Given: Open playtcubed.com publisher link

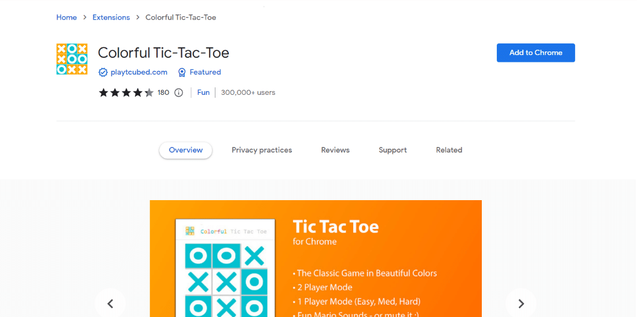Looking at the screenshot, I should (139, 72).
